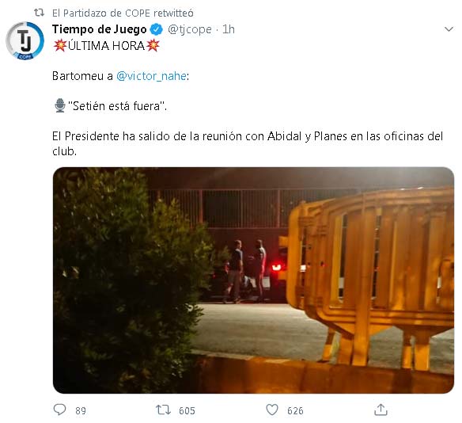The height and width of the screenshot is (423, 462).
Task: Retweet this post via retweet icon
Action: point(163,410)
